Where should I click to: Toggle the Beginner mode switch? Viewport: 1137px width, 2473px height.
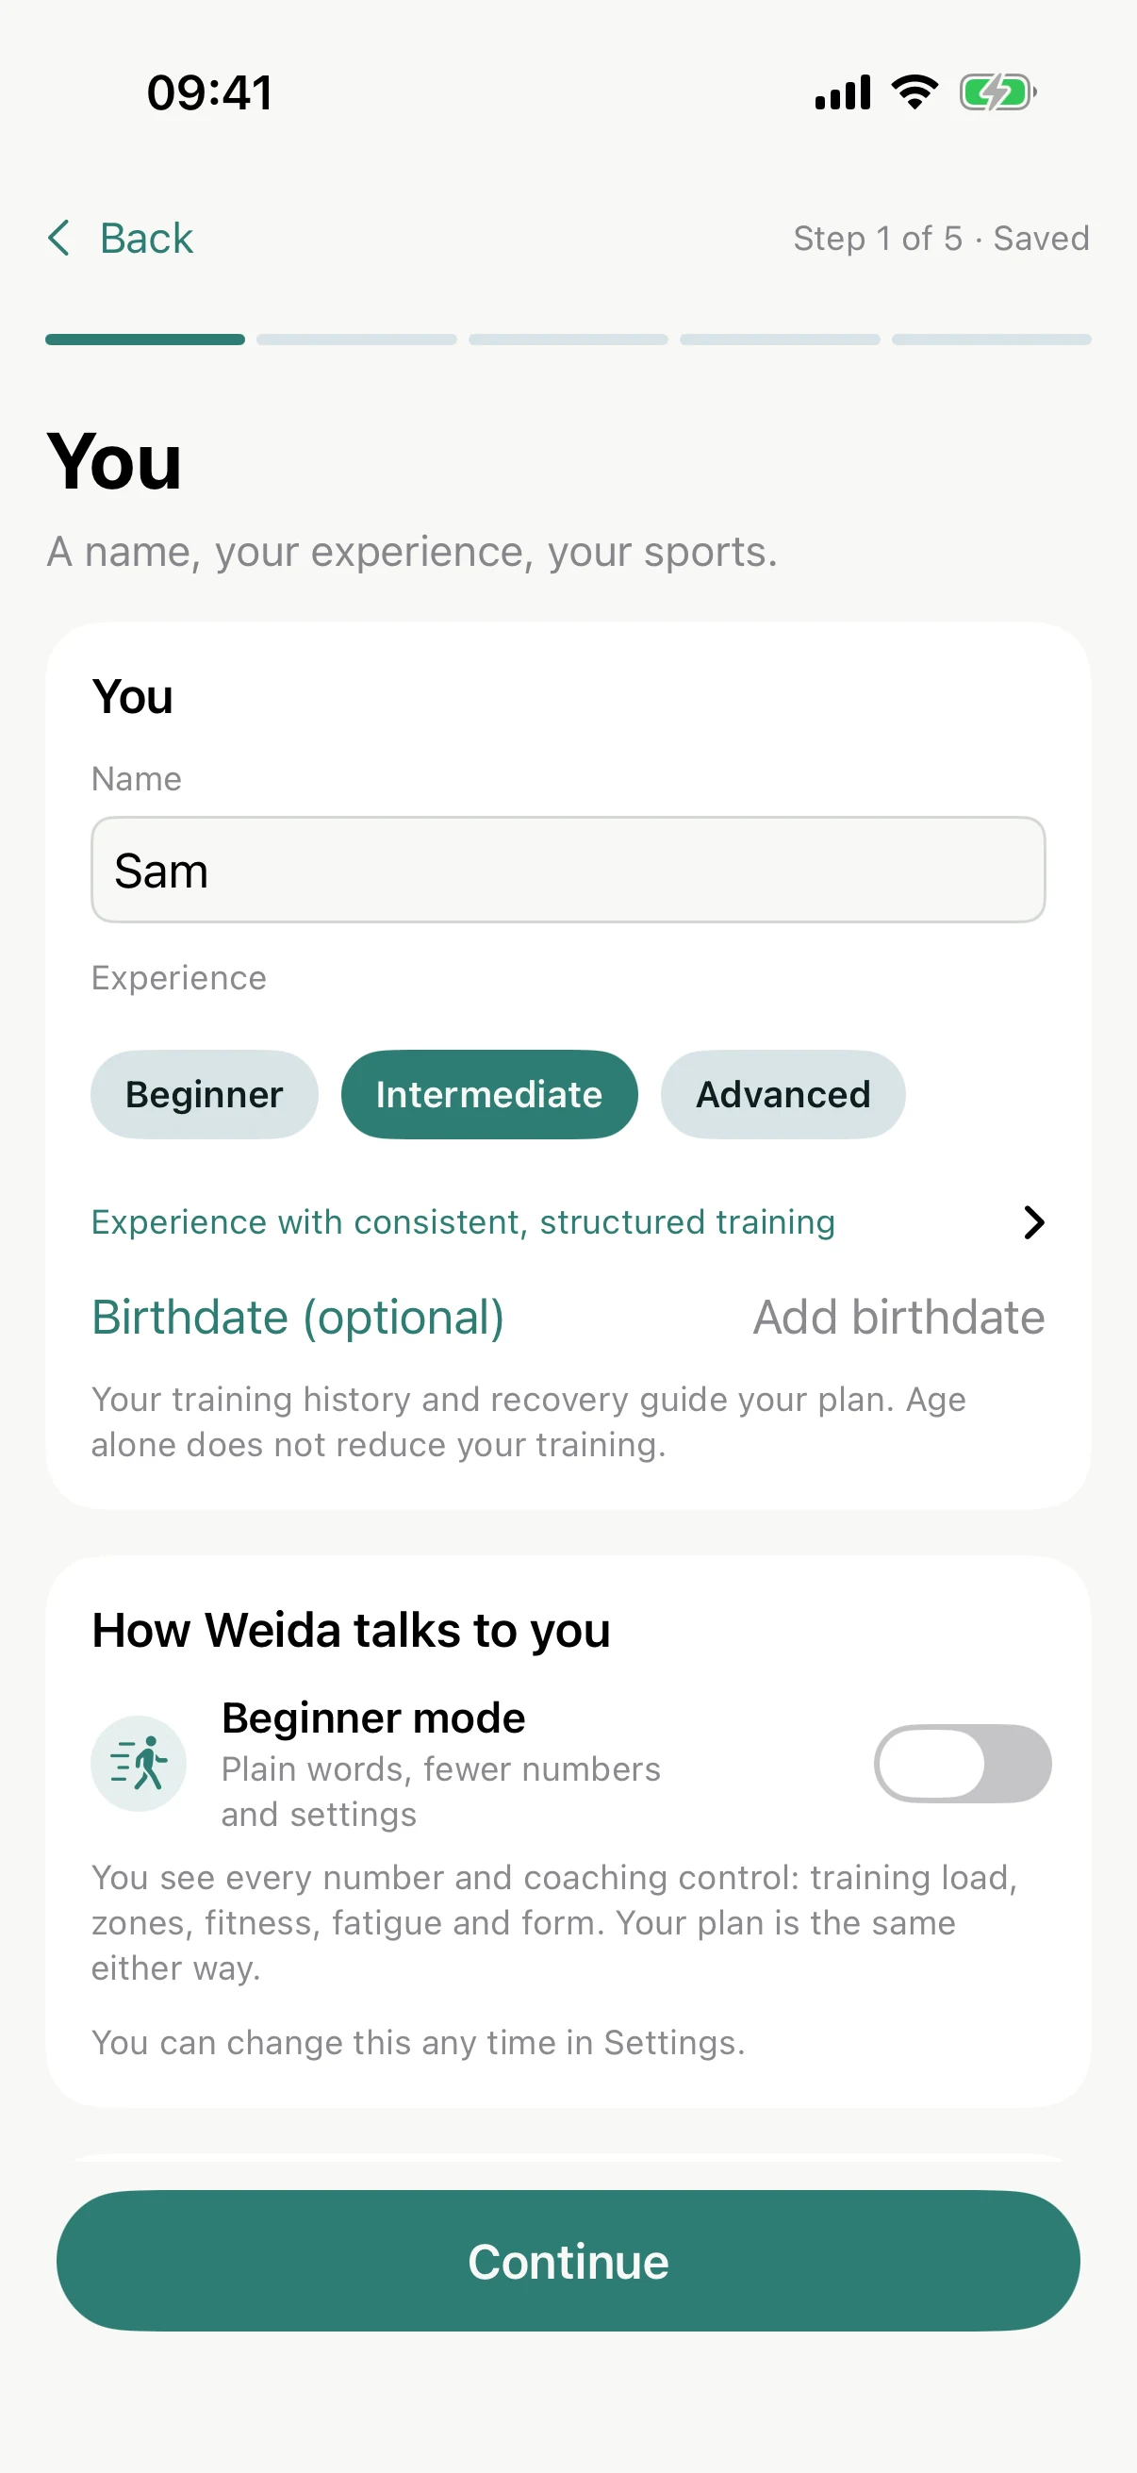coord(963,1764)
